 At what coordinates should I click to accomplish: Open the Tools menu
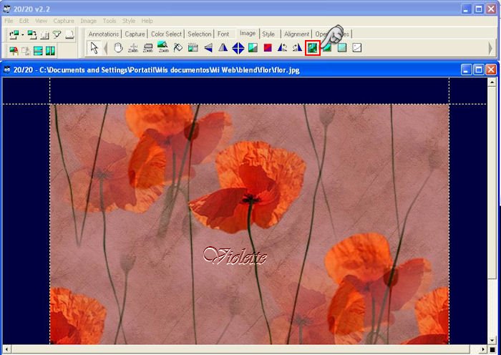[109, 21]
